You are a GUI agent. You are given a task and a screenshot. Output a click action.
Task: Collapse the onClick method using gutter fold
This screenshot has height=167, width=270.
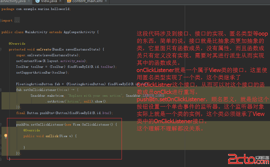(1, 136)
